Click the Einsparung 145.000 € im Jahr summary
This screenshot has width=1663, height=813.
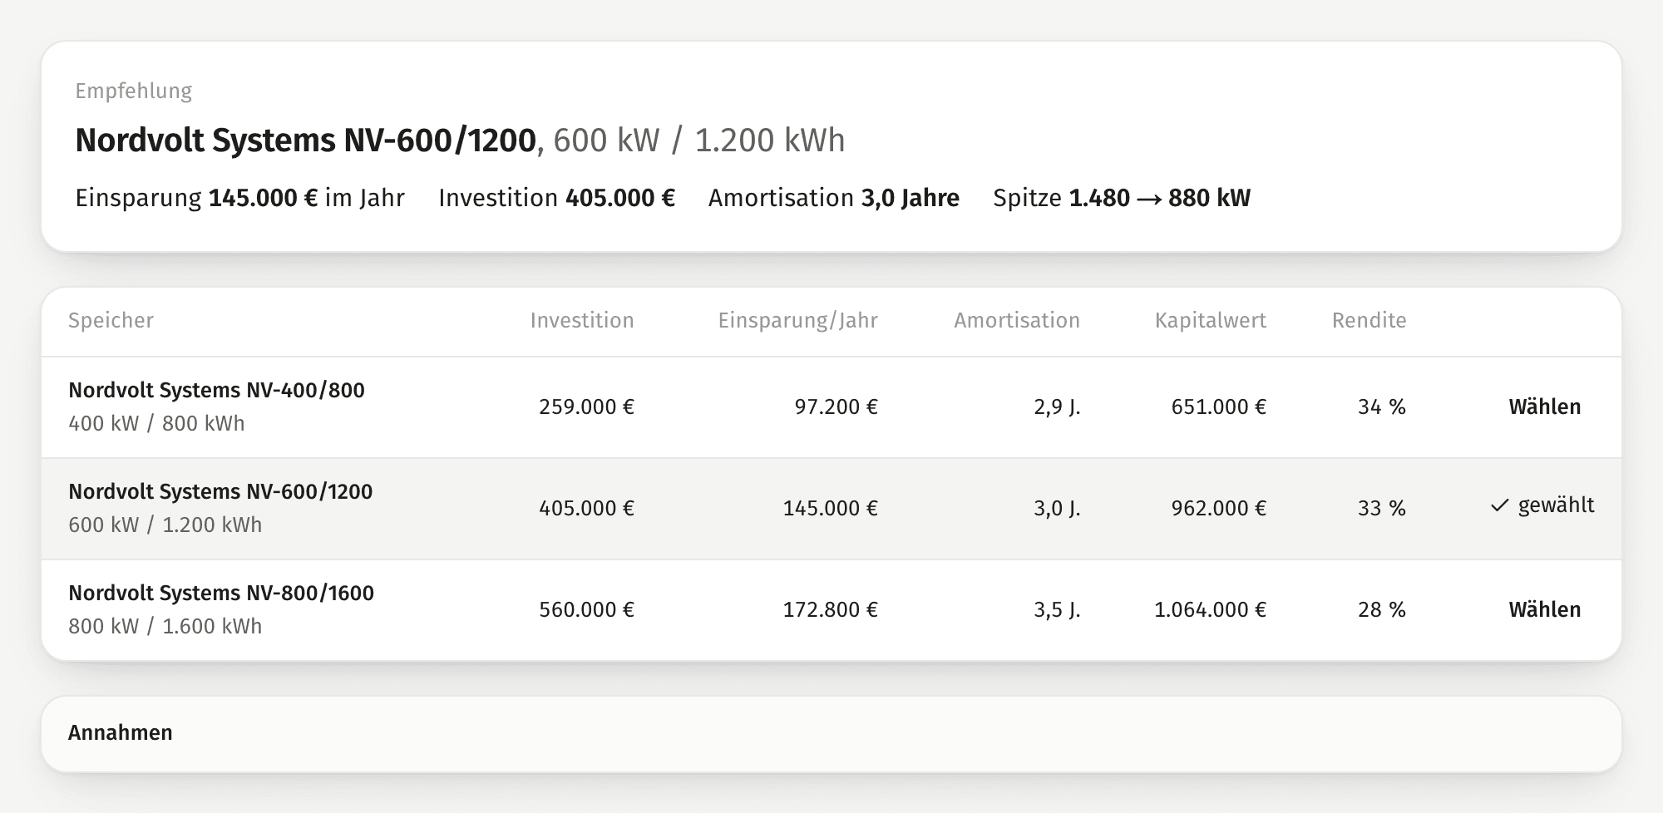[x=239, y=198]
